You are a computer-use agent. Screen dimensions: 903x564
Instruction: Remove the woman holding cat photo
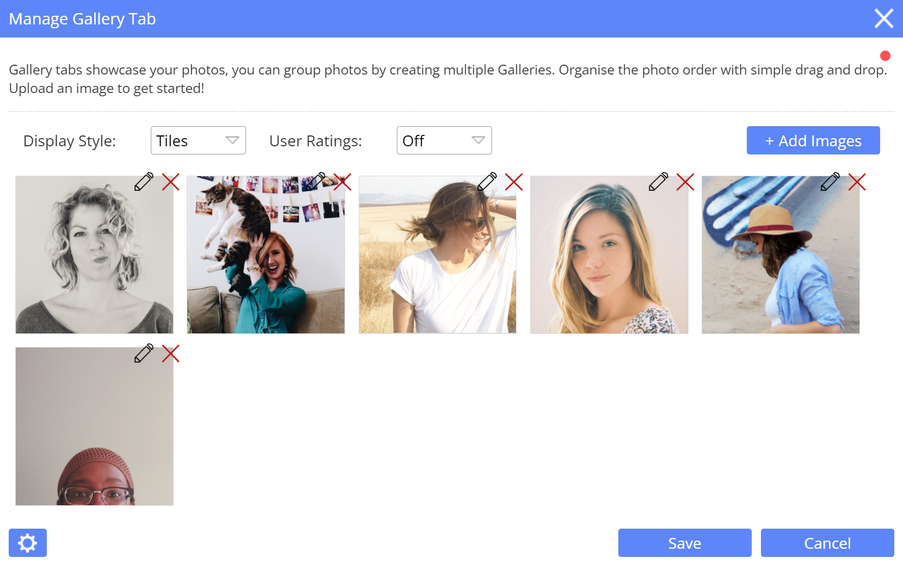(342, 182)
